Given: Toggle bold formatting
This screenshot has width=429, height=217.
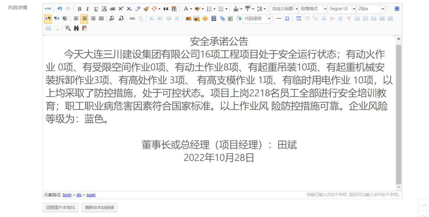Looking at the screenshot, I should click(79, 9).
